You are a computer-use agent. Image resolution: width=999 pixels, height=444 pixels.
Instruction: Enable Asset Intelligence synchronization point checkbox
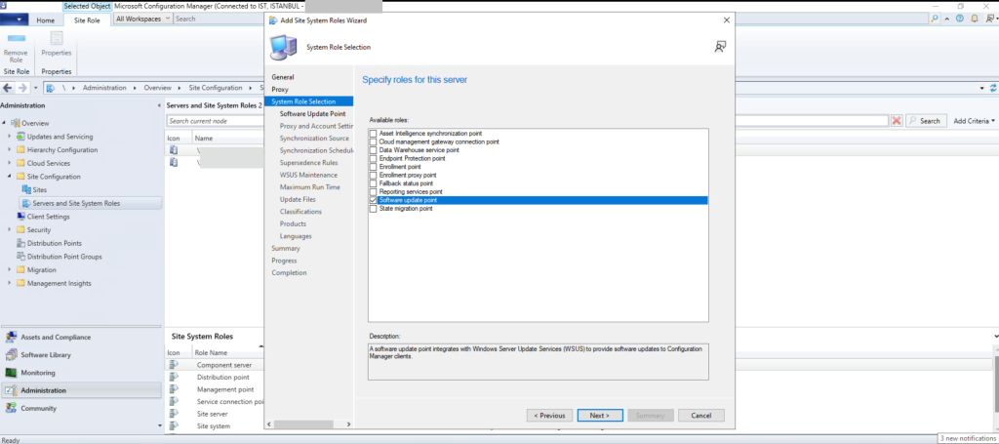coord(373,133)
